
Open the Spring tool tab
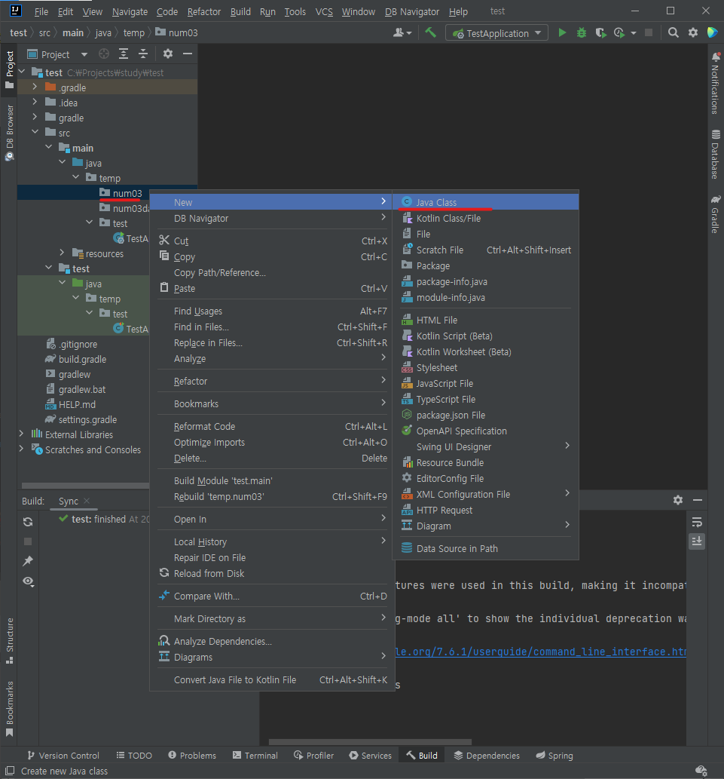point(554,755)
